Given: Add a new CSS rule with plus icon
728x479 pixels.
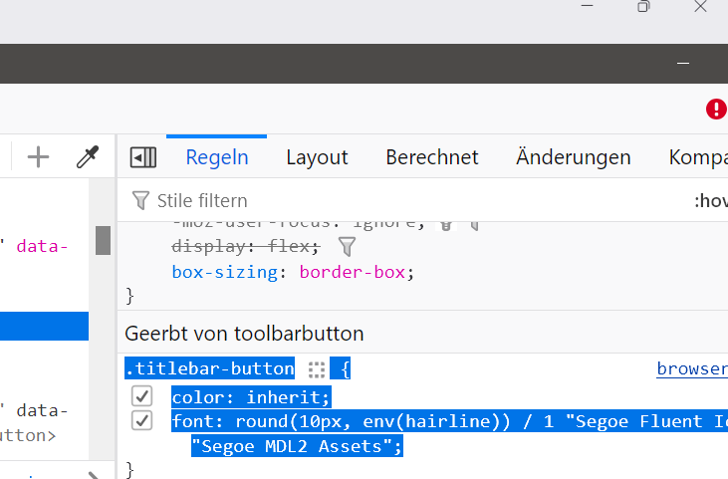Looking at the screenshot, I should (x=38, y=157).
